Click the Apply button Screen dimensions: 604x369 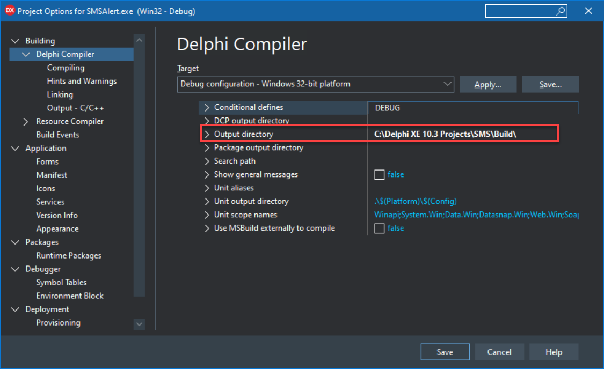pos(487,84)
